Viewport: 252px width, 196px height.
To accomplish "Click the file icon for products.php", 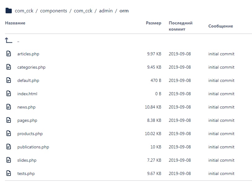I will (9, 134).
